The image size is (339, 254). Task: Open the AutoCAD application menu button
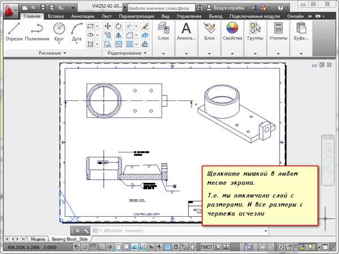point(9,8)
